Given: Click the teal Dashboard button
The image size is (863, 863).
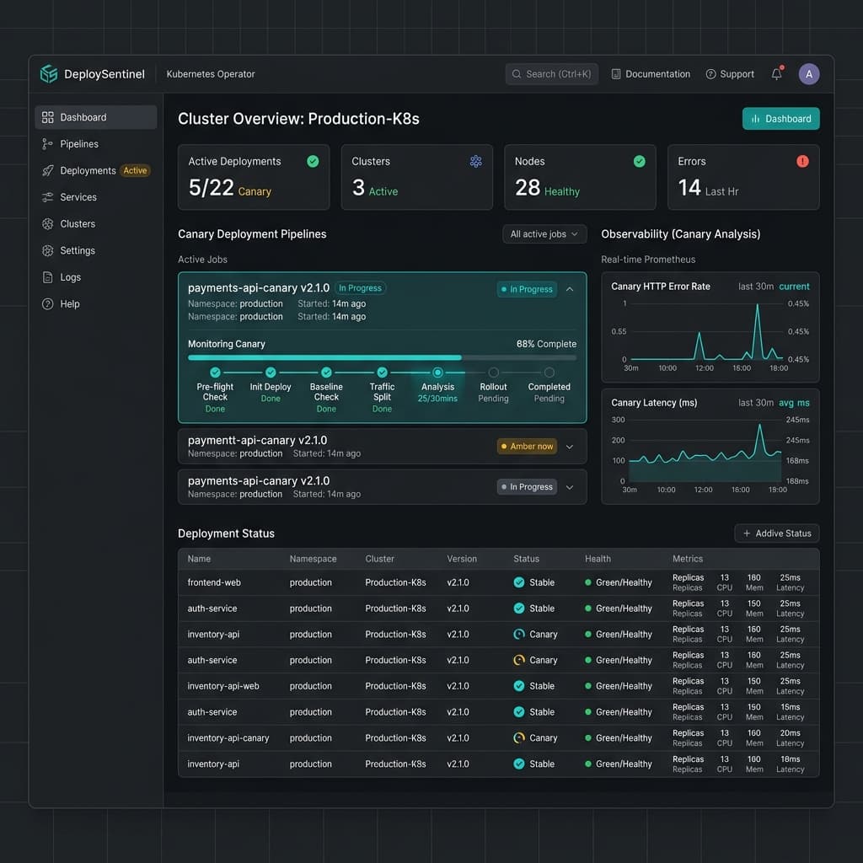Looking at the screenshot, I should click(780, 119).
